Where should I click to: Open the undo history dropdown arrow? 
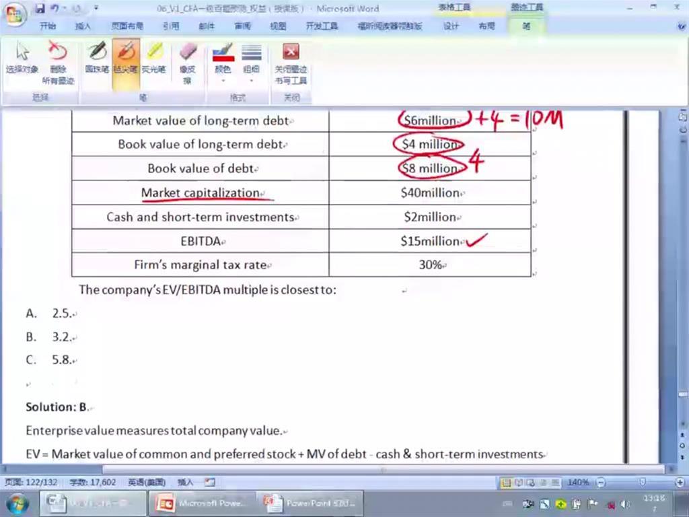[x=65, y=8]
